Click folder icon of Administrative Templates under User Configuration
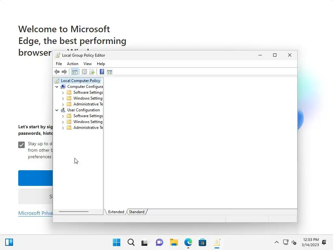333x250 pixels. (x=69, y=127)
